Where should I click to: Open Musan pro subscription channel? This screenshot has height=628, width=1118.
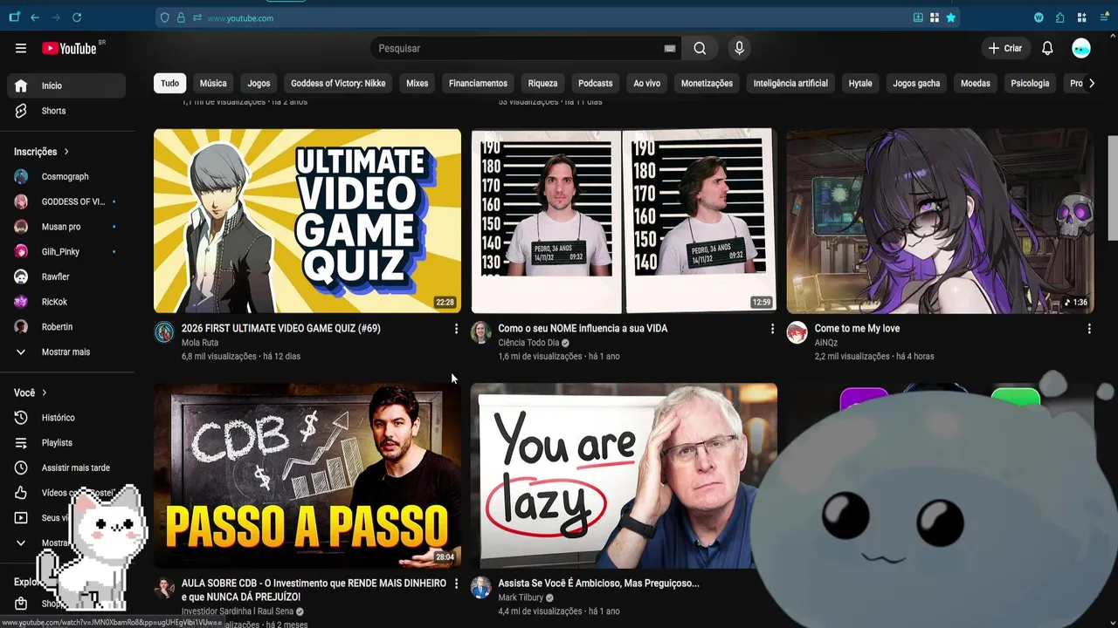(66, 227)
